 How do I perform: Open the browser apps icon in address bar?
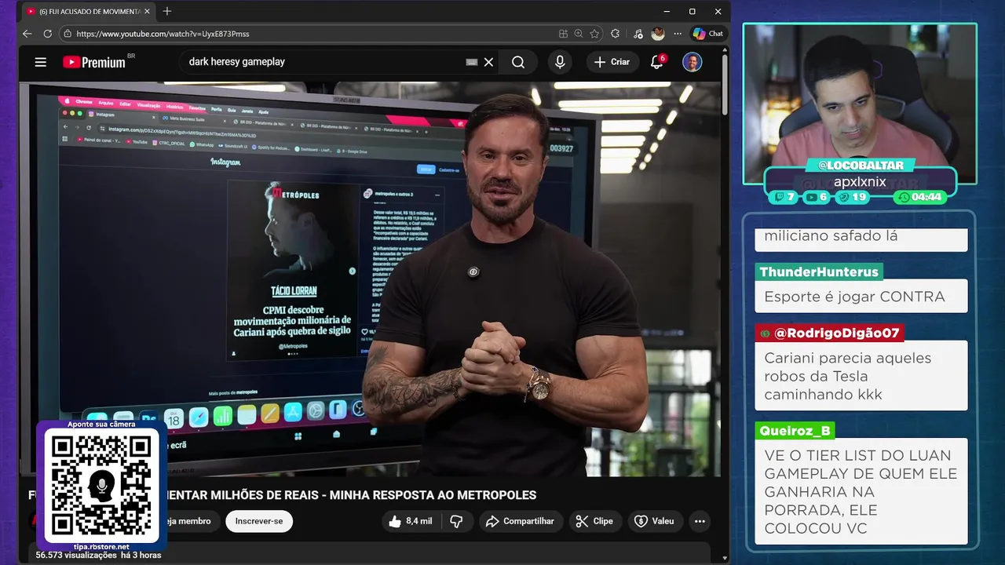tap(563, 34)
